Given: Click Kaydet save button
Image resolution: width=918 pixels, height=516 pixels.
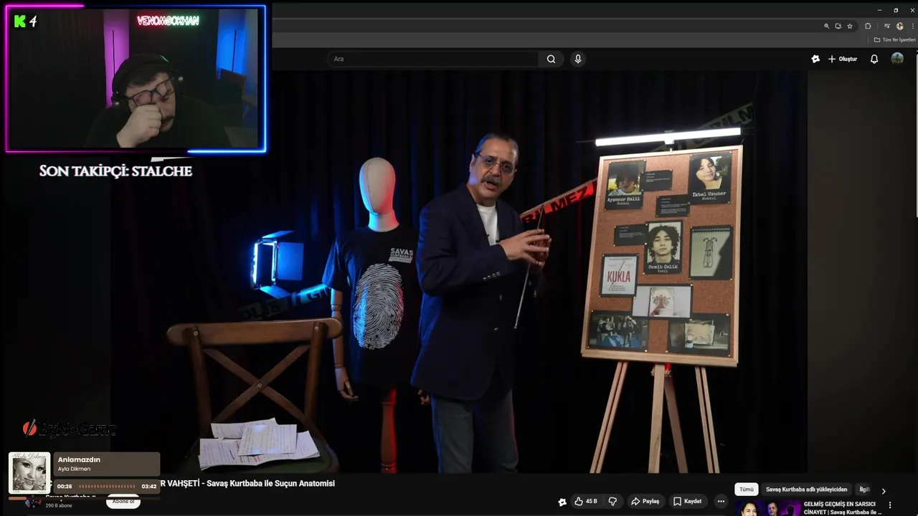Looking at the screenshot, I should click(x=687, y=502).
